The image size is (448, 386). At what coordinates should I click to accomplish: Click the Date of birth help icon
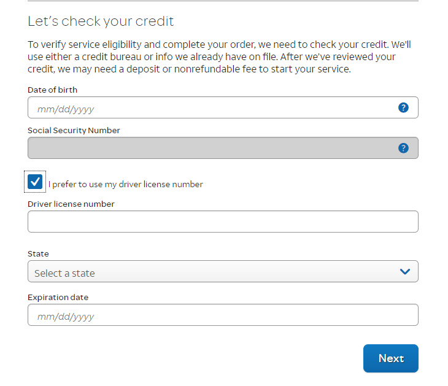coord(403,107)
